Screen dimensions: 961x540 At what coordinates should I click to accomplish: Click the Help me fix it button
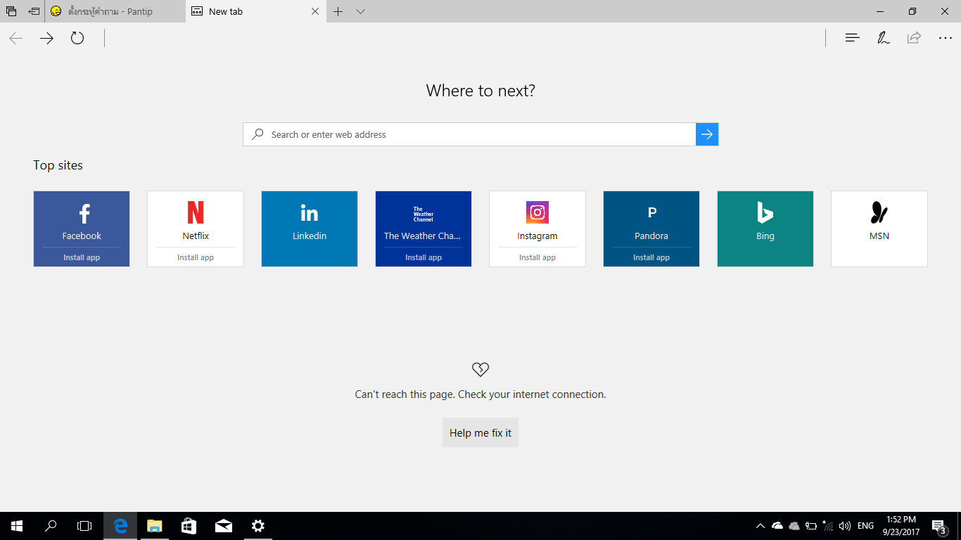(480, 432)
